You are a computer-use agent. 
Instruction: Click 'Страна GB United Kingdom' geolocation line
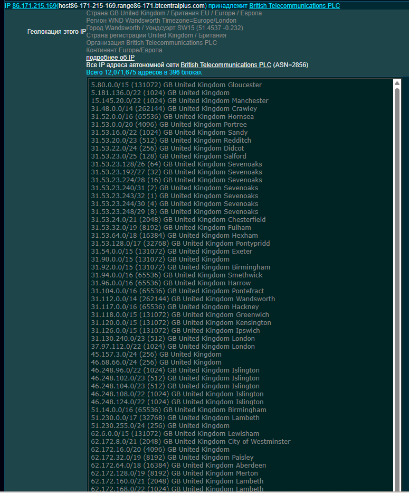pos(174,13)
